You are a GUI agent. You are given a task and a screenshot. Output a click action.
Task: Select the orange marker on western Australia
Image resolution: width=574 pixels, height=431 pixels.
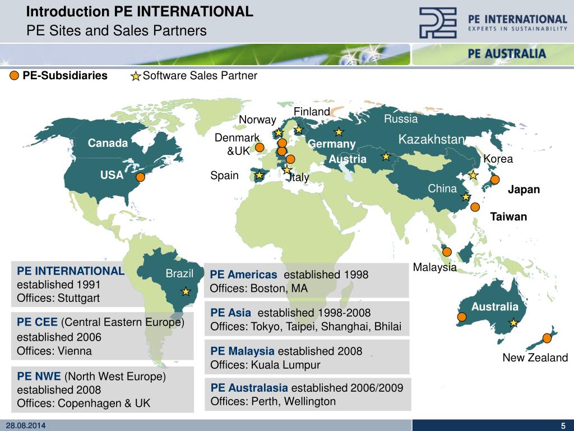[462, 317]
